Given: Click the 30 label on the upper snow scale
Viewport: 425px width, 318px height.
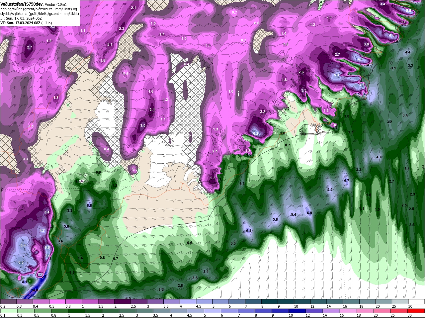Looking at the screenshot, I should click(410, 306).
